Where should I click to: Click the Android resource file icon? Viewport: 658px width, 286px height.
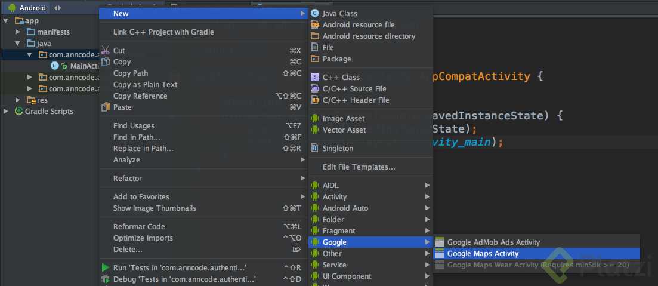(315, 24)
